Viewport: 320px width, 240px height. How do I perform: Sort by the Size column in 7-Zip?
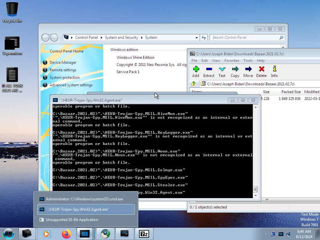pos(266,92)
